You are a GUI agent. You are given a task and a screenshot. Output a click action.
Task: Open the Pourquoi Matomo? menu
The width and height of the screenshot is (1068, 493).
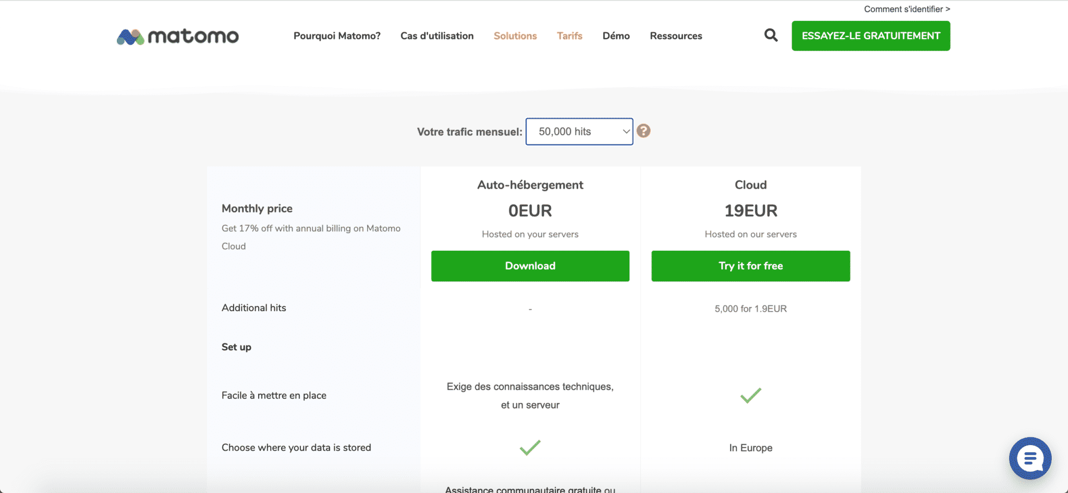coord(337,36)
